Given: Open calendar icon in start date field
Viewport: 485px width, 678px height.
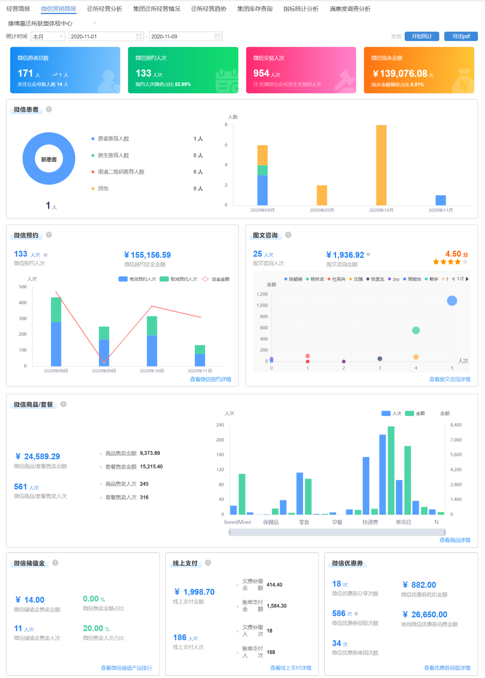Looking at the screenshot, I should 139,36.
